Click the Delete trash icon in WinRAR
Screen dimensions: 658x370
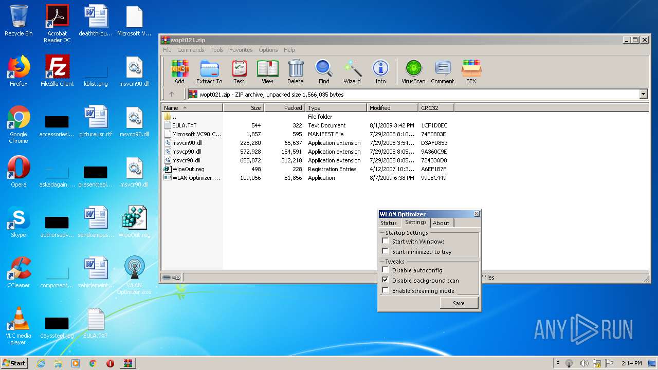click(x=296, y=71)
